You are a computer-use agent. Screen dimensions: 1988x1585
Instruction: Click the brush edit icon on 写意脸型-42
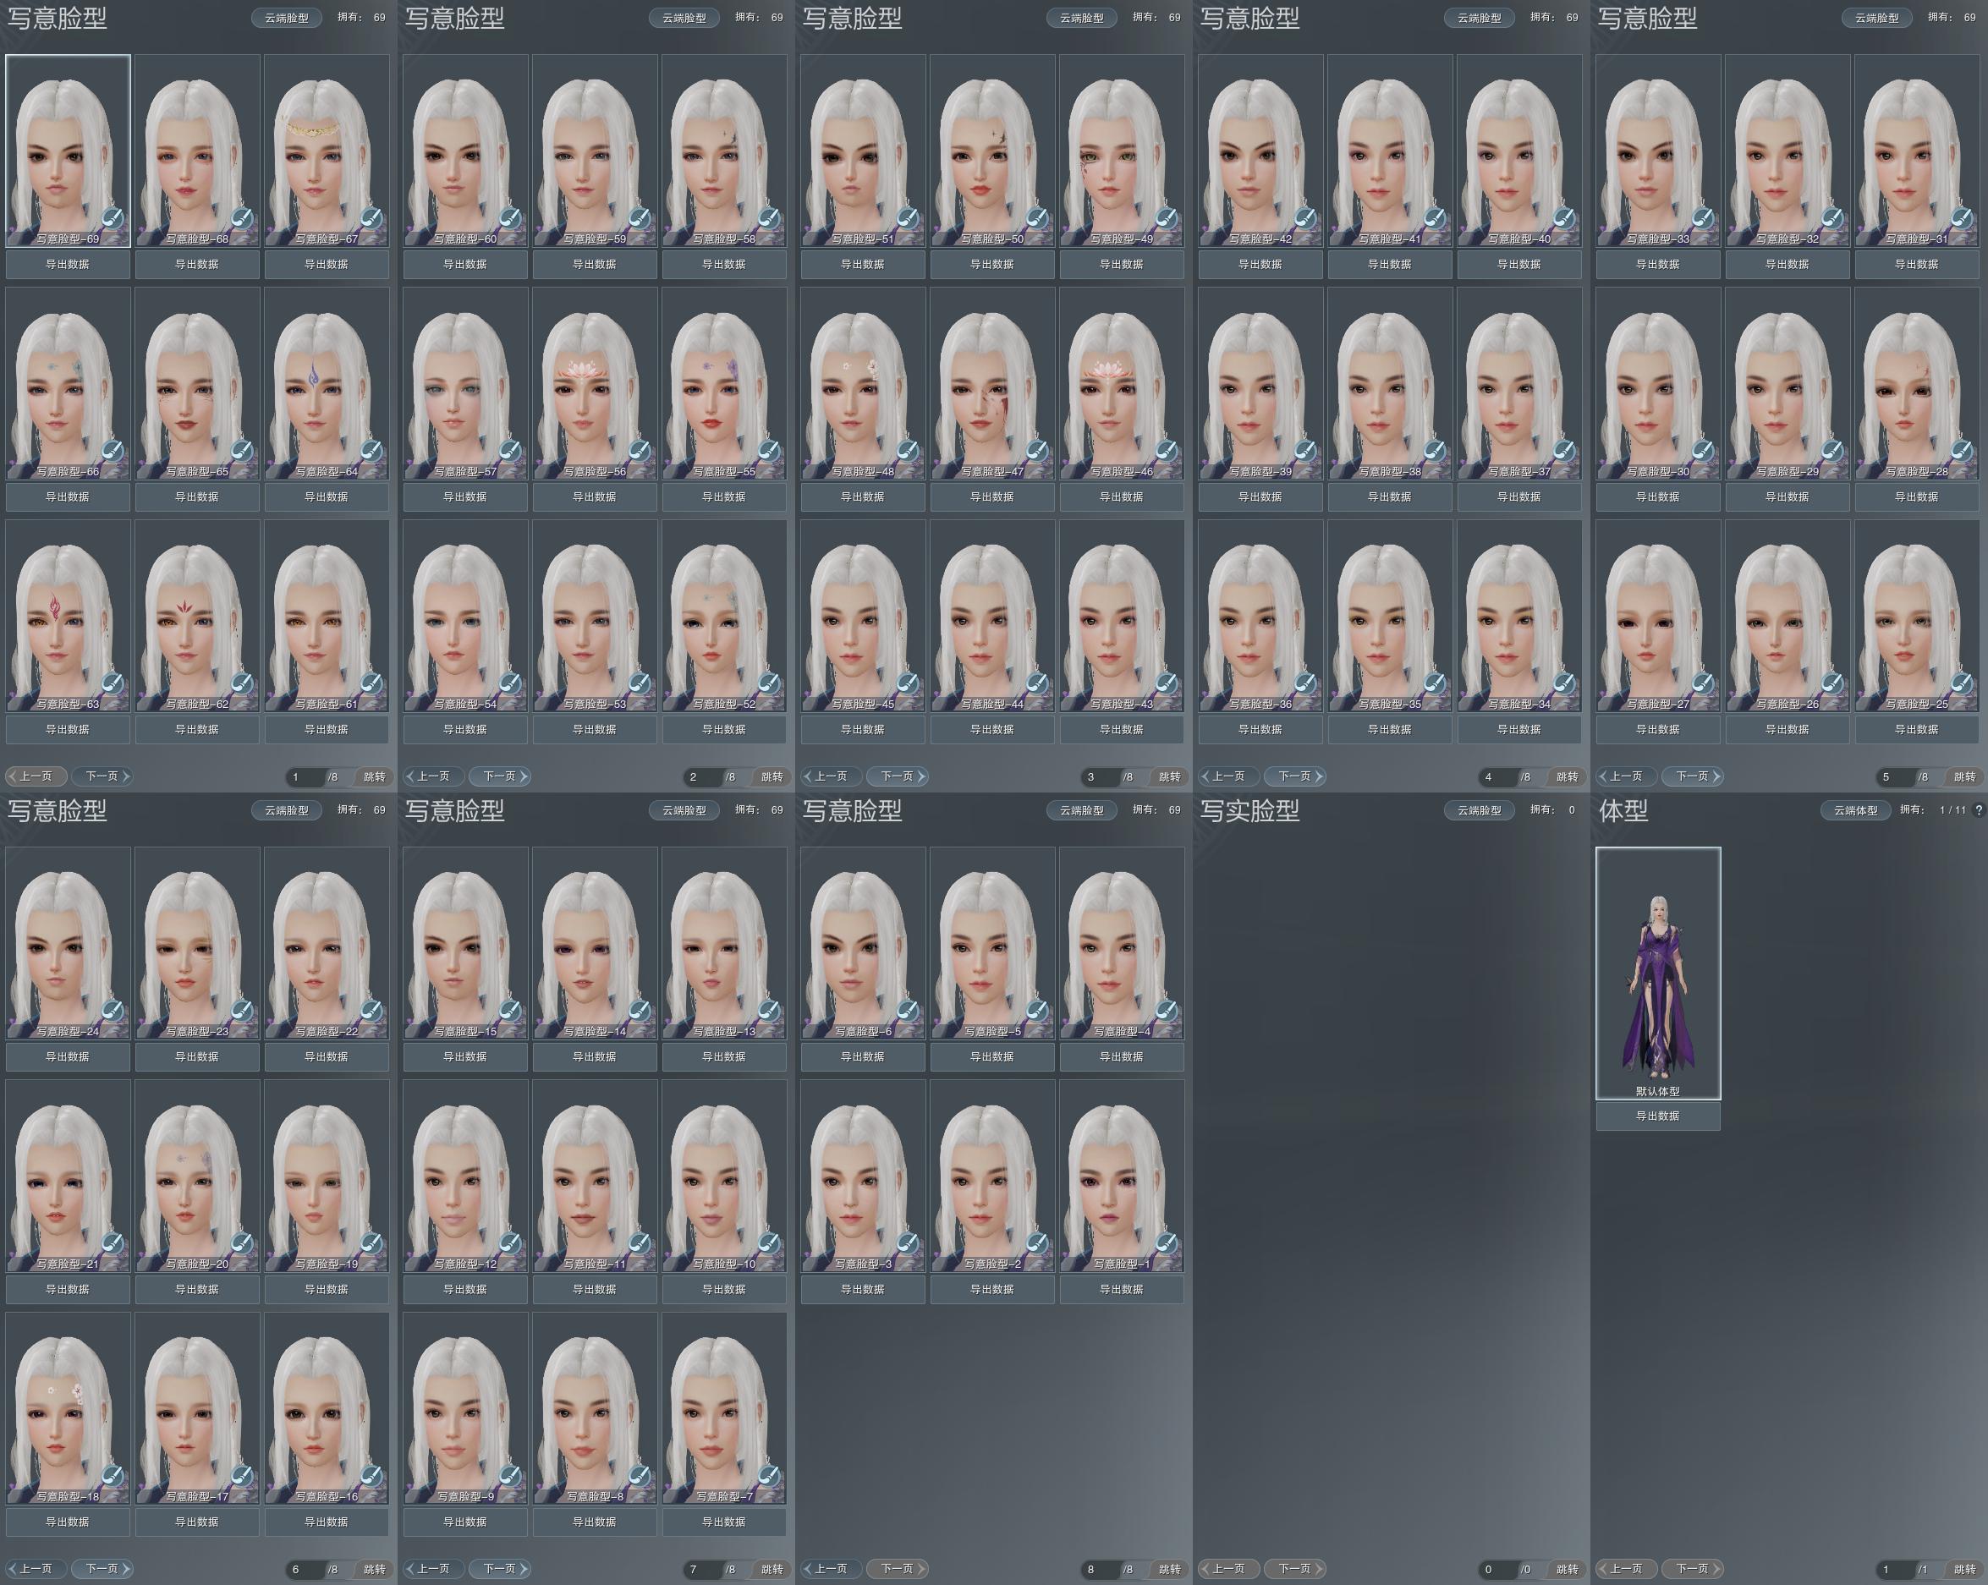(x=1304, y=219)
